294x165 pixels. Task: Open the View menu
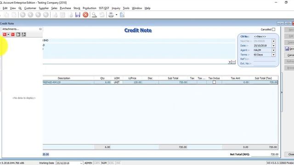click(13, 8)
